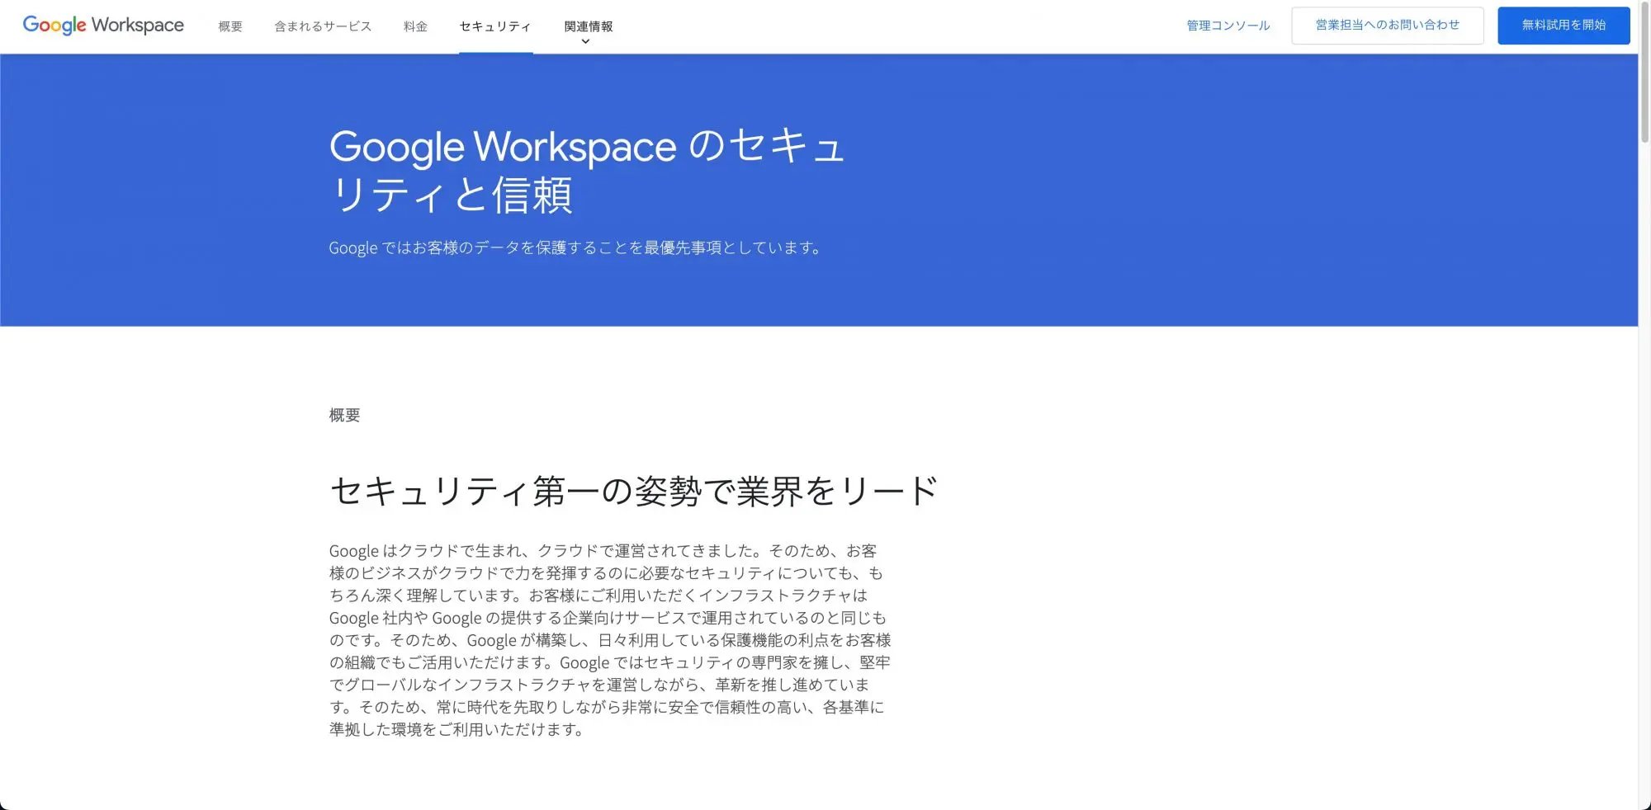
Task: Click the 無料試用を開始 button
Action: click(1564, 26)
